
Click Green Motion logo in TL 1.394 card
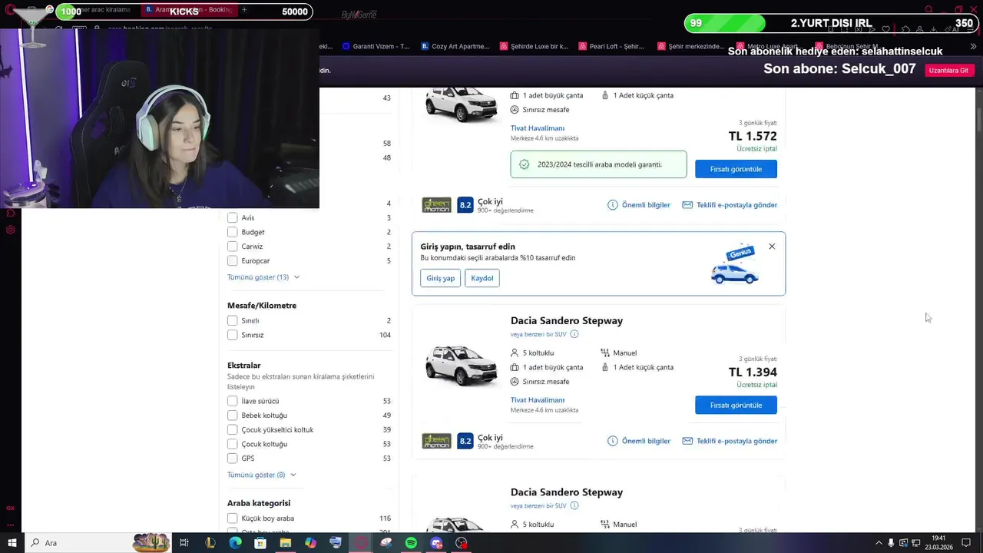click(x=436, y=441)
